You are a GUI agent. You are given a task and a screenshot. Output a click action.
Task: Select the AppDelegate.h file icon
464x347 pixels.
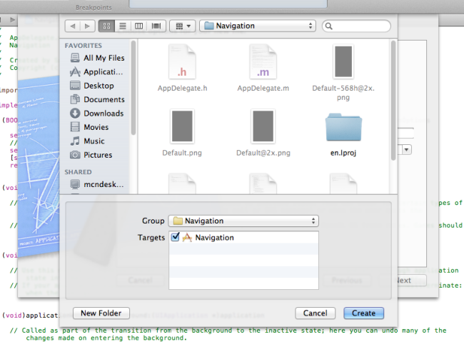click(182, 61)
